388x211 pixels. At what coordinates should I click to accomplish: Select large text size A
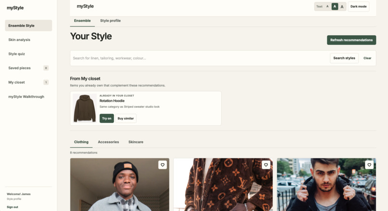[x=342, y=7]
